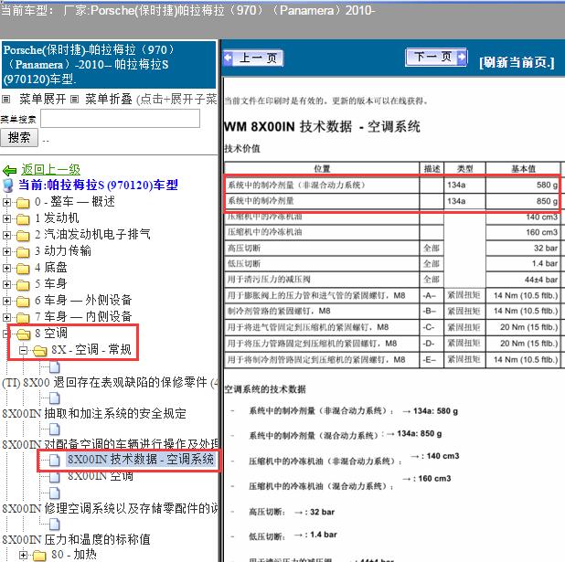Open 8X00IN 抽取和加注系统的安全规定
Viewport: 565px width, 562px height.
point(94,414)
